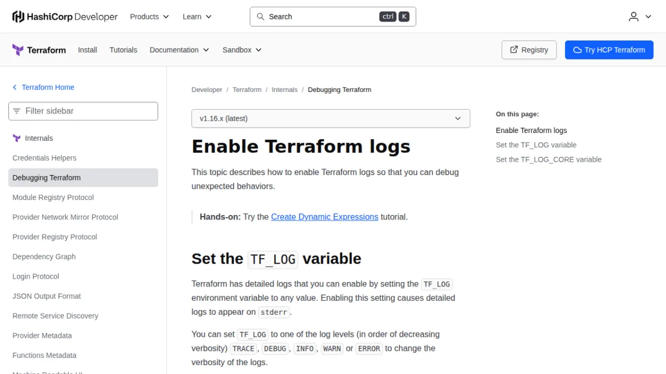The width and height of the screenshot is (666, 374).
Task: Click the filter icon in the sidebar filter box
Action: point(17,111)
